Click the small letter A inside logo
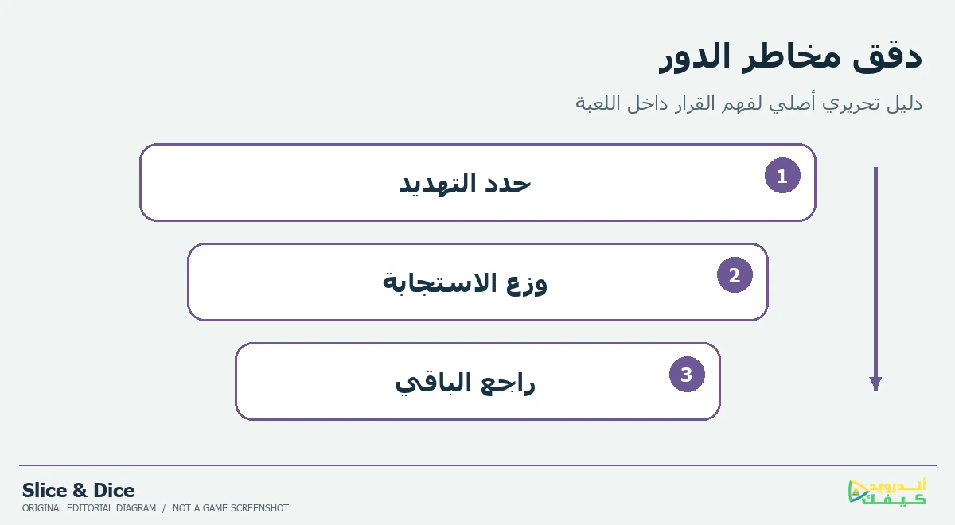Screen dimensions: 955x525 point(856,492)
